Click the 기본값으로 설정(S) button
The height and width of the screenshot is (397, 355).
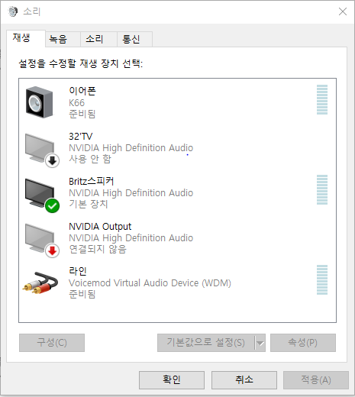(x=205, y=343)
